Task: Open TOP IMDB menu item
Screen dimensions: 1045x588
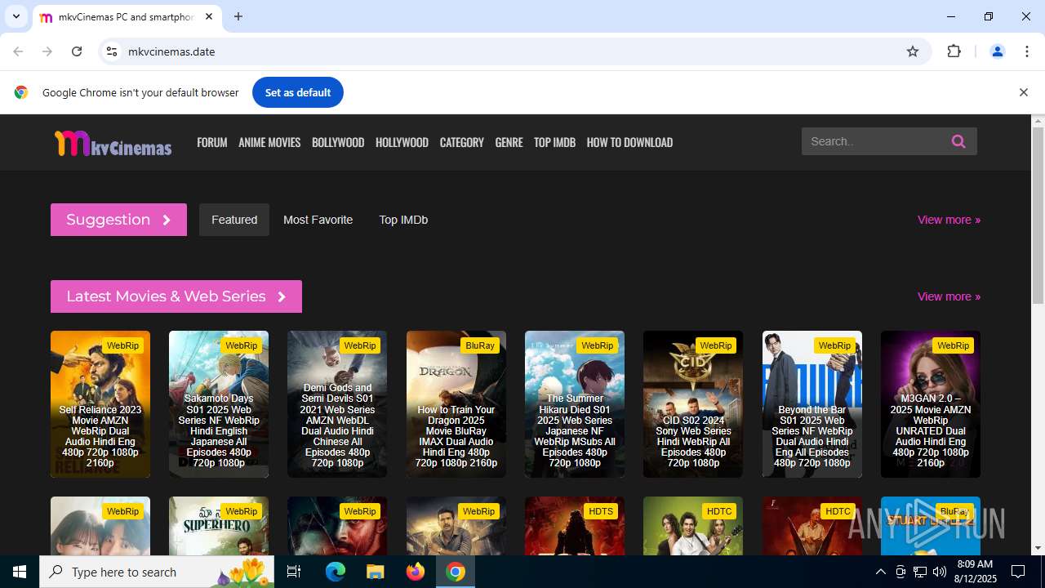Action: [554, 142]
